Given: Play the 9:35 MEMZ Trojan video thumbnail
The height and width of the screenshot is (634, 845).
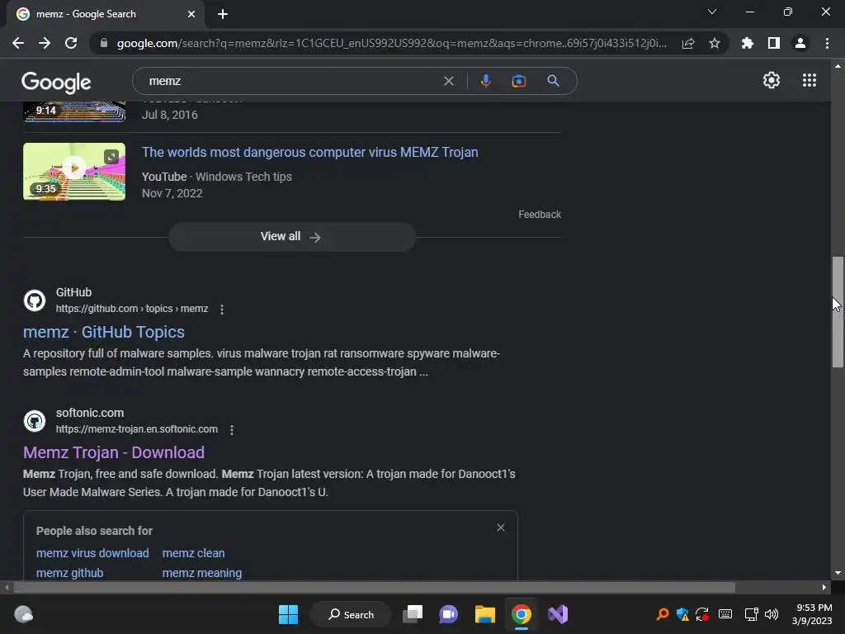Looking at the screenshot, I should (x=74, y=172).
